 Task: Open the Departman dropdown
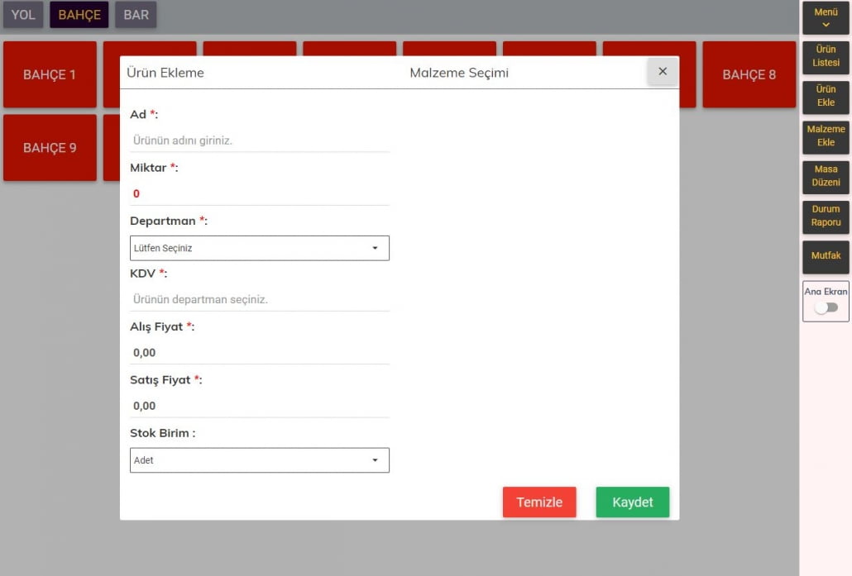(259, 248)
